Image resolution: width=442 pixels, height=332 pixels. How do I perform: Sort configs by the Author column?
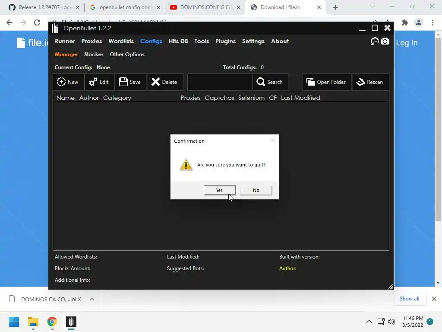89,98
